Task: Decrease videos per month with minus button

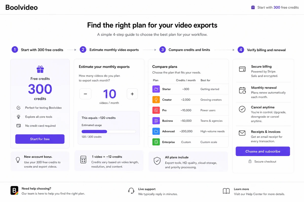Action: 85,94
